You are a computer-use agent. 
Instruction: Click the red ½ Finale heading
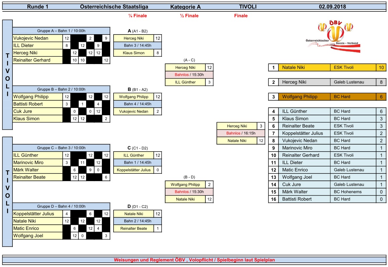[x=189, y=16]
